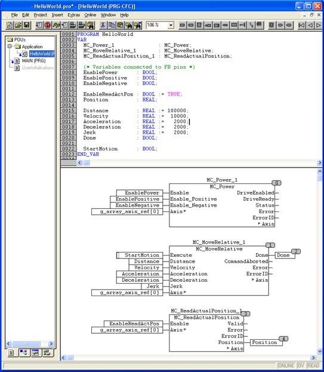Select the CFC Output element tool
The width and height of the screenshot is (324, 372).
[191, 25]
